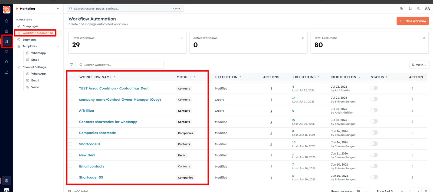Open row actions menu for Shortcode01
The image size is (433, 192).
pyautogui.click(x=412, y=144)
